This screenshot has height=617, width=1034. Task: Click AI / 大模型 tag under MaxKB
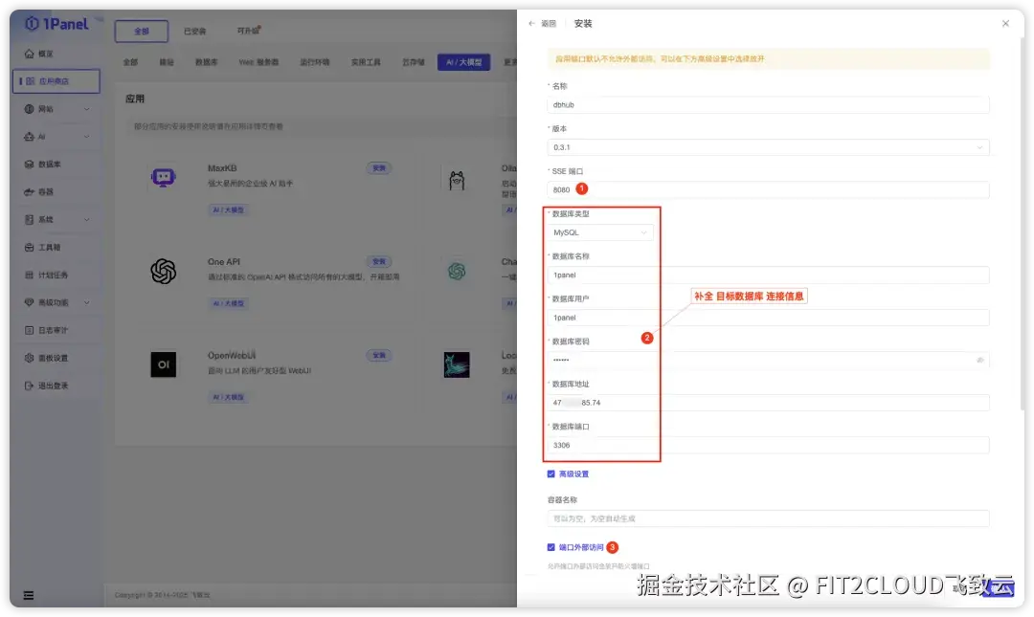(228, 209)
